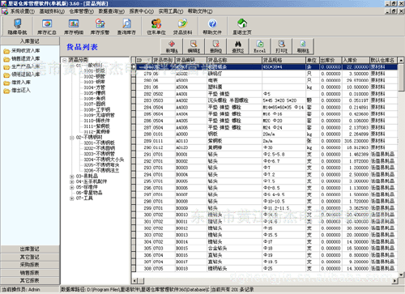Click the 316.230000 price cell

(356, 141)
